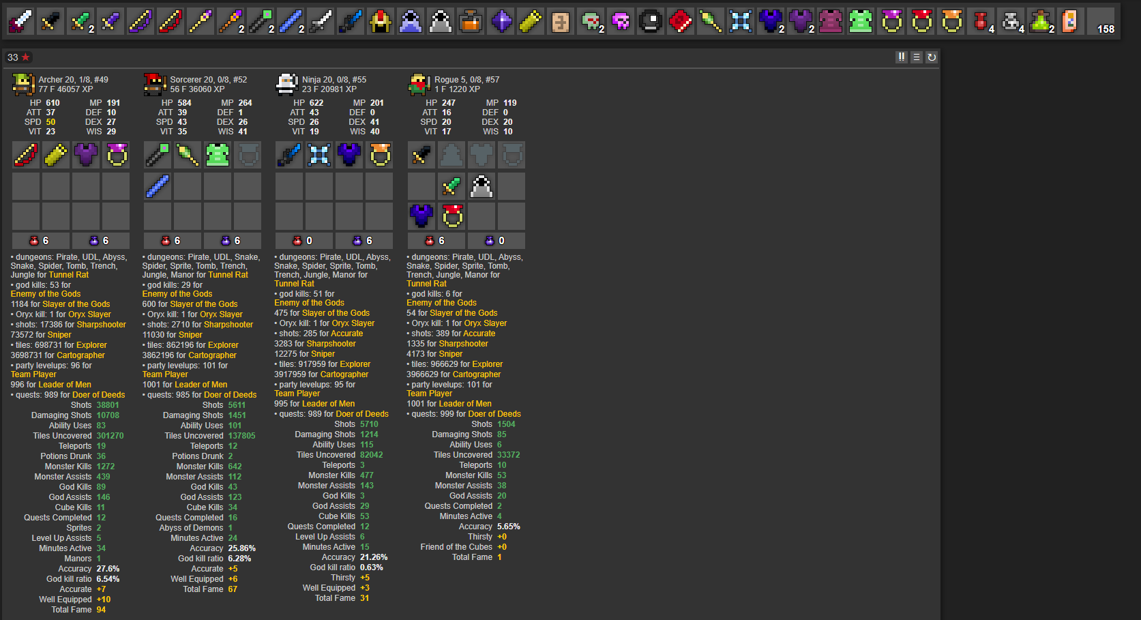Image resolution: width=1141 pixels, height=620 pixels.
Task: Select the tan scroll item in totals bar
Action: coord(561,22)
